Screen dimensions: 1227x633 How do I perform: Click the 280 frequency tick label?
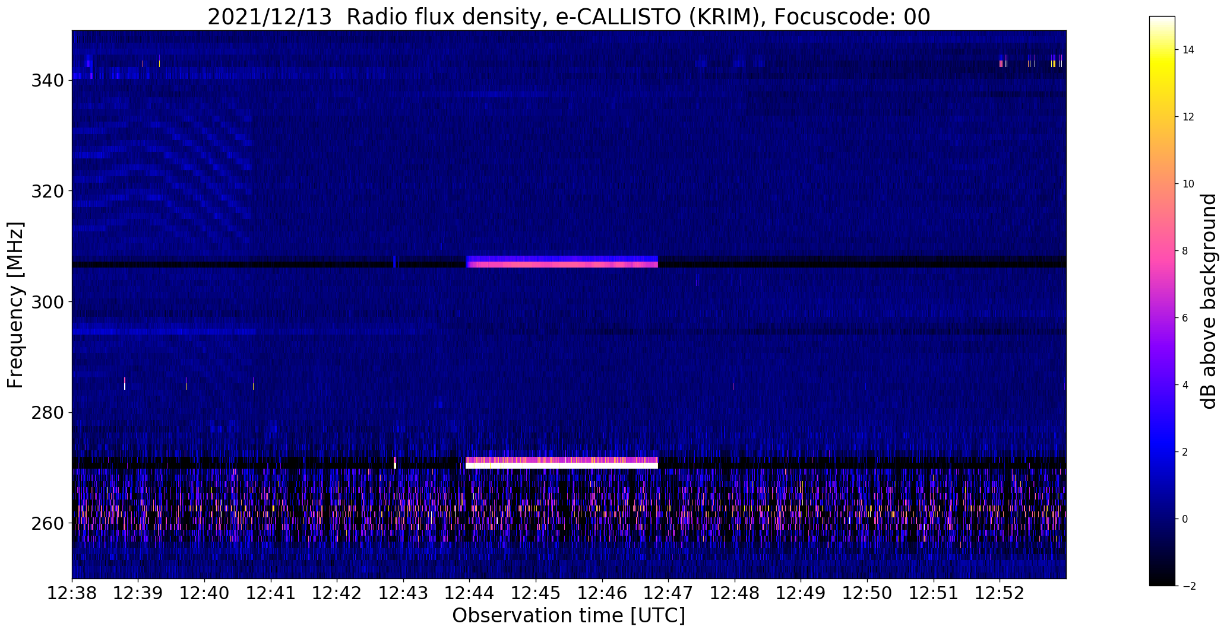coord(48,412)
